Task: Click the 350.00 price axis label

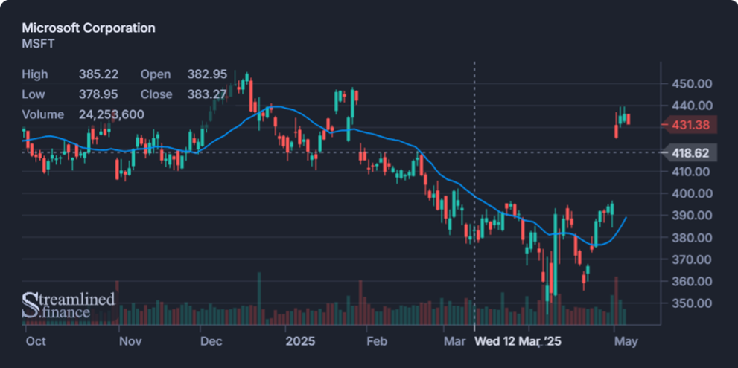Action: (x=691, y=303)
